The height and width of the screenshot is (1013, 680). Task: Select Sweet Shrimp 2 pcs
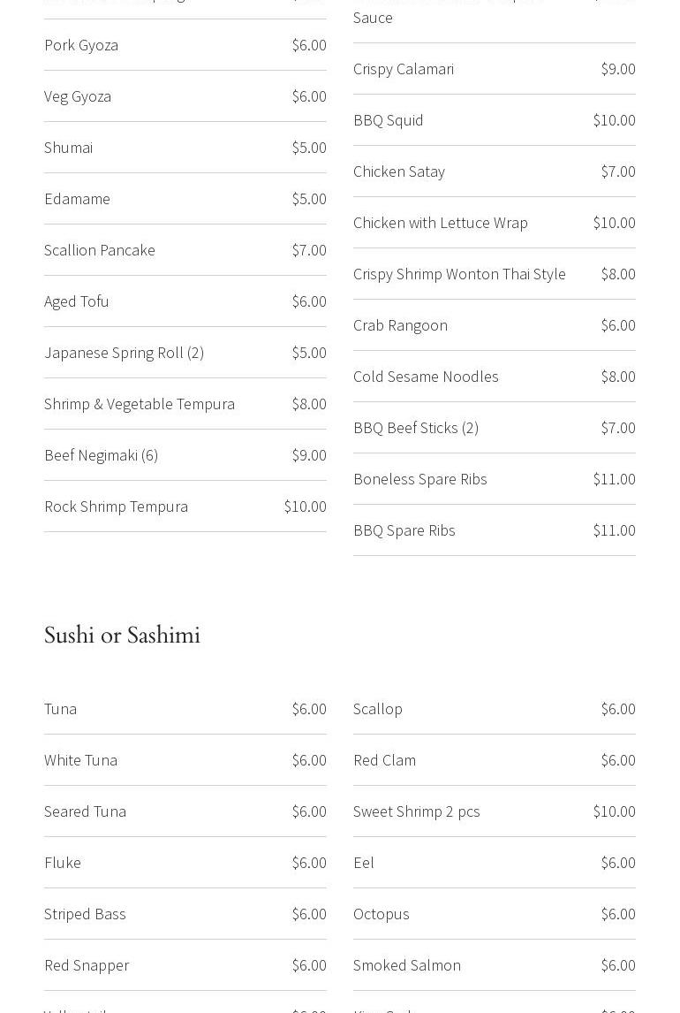pos(417,811)
